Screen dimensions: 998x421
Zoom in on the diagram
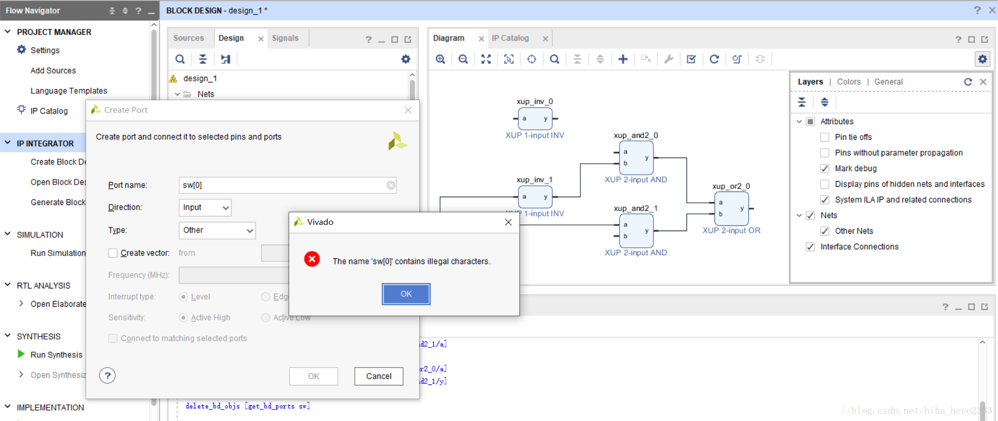tap(441, 59)
